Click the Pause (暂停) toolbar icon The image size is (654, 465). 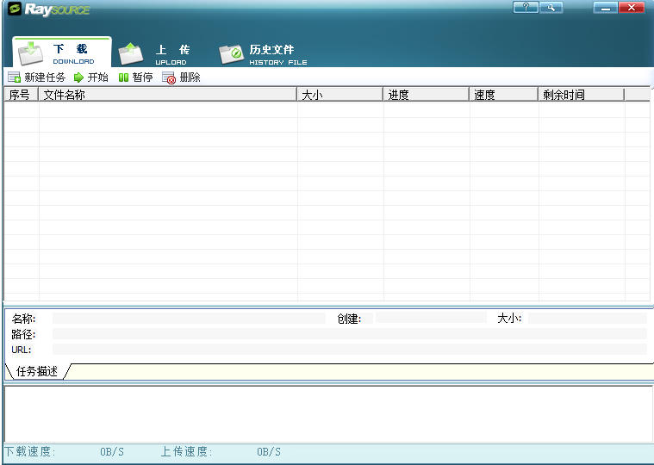[x=123, y=77]
